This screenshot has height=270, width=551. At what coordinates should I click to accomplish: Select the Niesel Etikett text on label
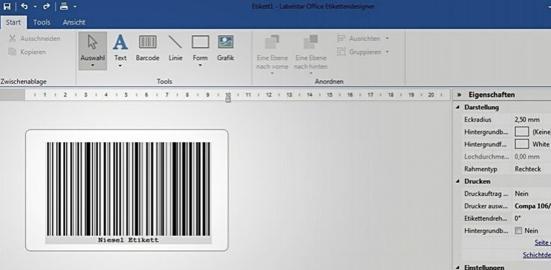click(129, 240)
